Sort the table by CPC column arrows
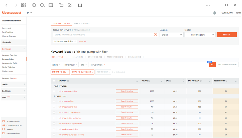This screenshot has width=242, height=138. (184, 81)
